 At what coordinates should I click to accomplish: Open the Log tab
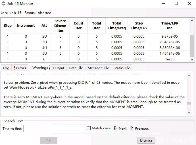pyautogui.click(x=6, y=68)
